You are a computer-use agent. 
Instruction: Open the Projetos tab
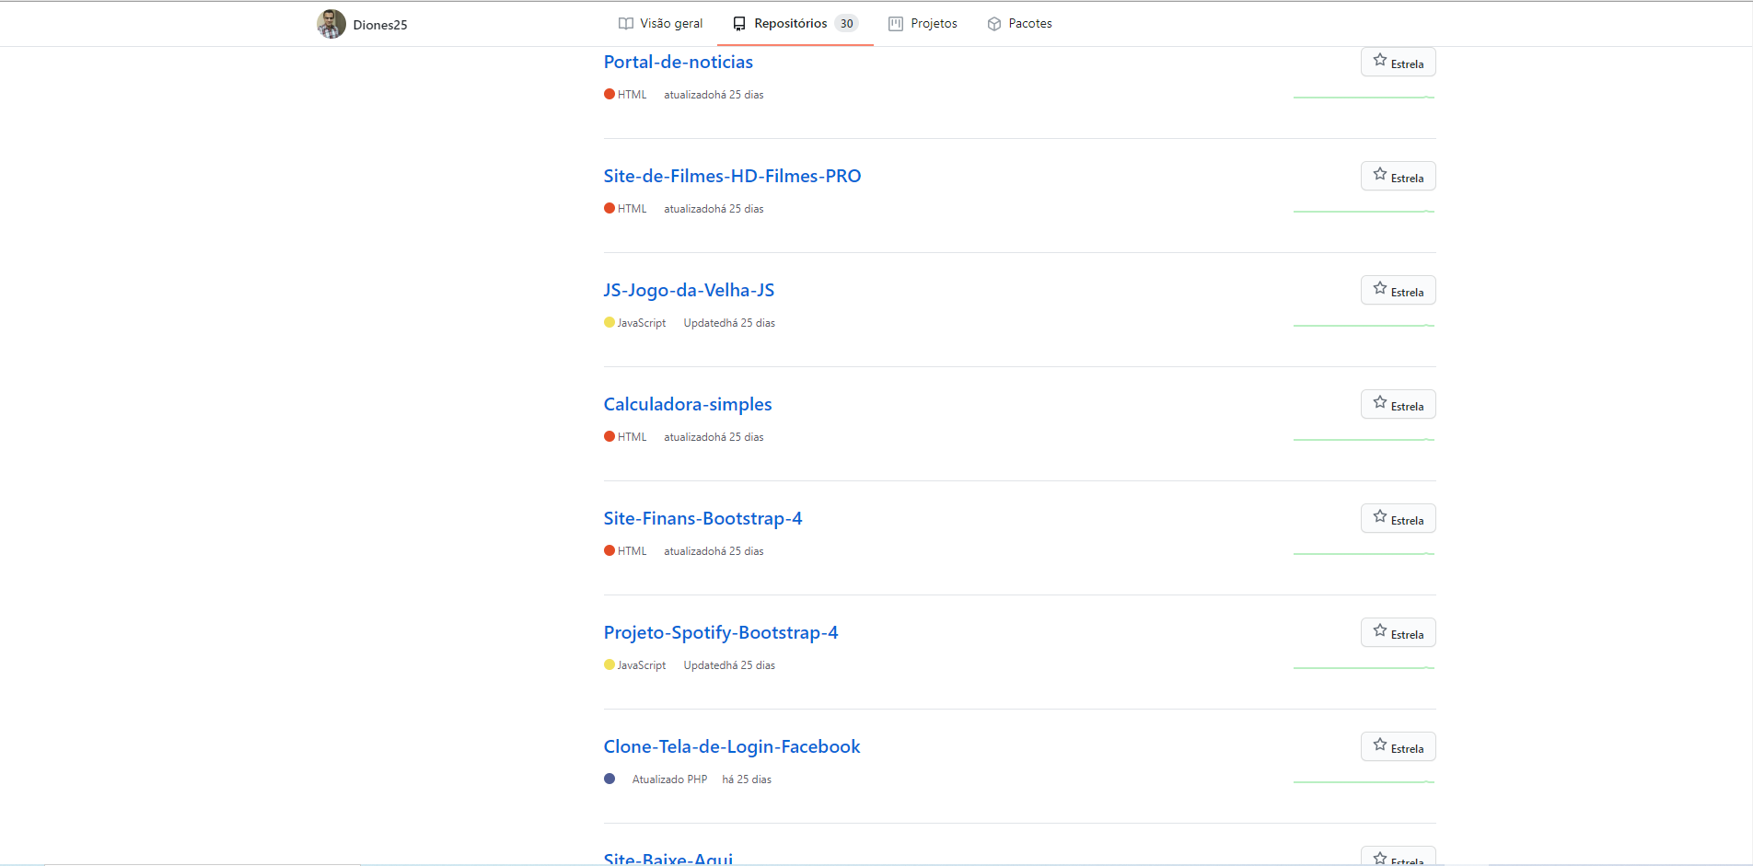click(934, 24)
